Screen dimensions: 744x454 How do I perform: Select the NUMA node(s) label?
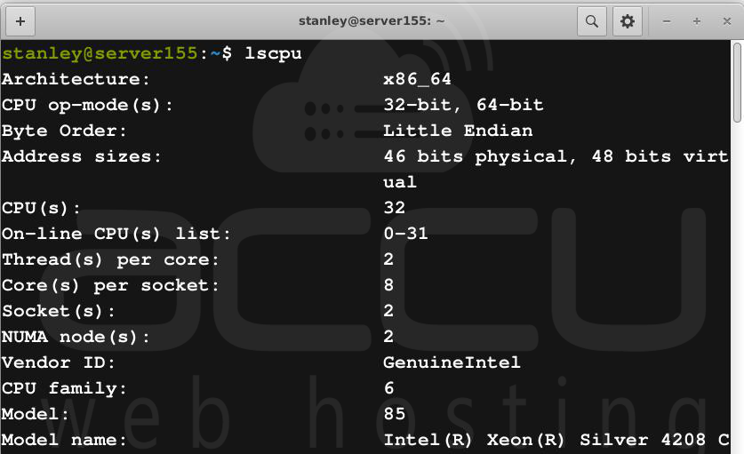pyautogui.click(x=76, y=337)
